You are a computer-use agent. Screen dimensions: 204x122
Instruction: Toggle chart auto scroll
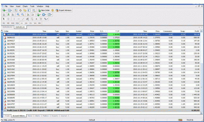coord(28,15)
